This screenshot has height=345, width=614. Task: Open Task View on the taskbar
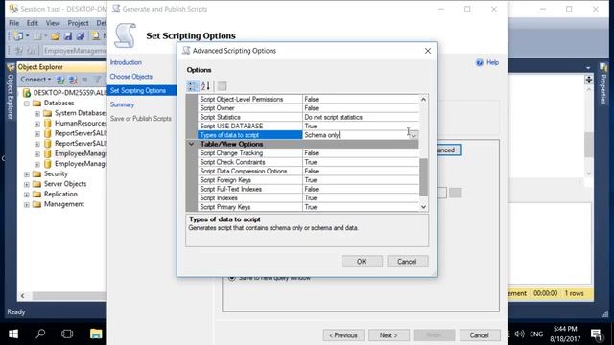[x=67, y=333]
